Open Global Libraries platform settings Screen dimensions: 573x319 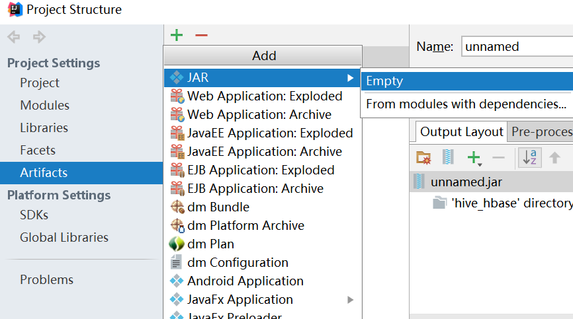pyautogui.click(x=64, y=238)
